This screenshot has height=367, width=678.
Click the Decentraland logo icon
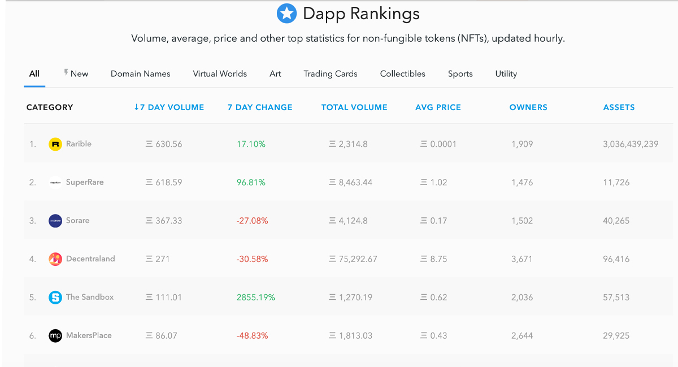click(x=55, y=259)
